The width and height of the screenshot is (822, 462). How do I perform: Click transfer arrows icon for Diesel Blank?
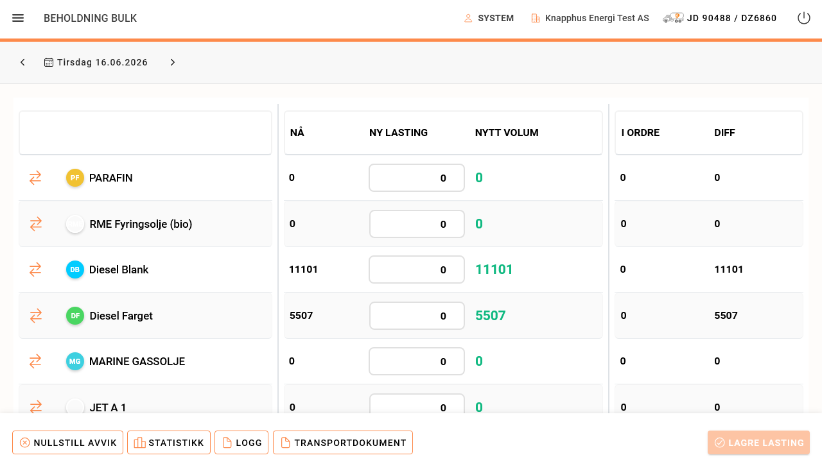(x=35, y=269)
